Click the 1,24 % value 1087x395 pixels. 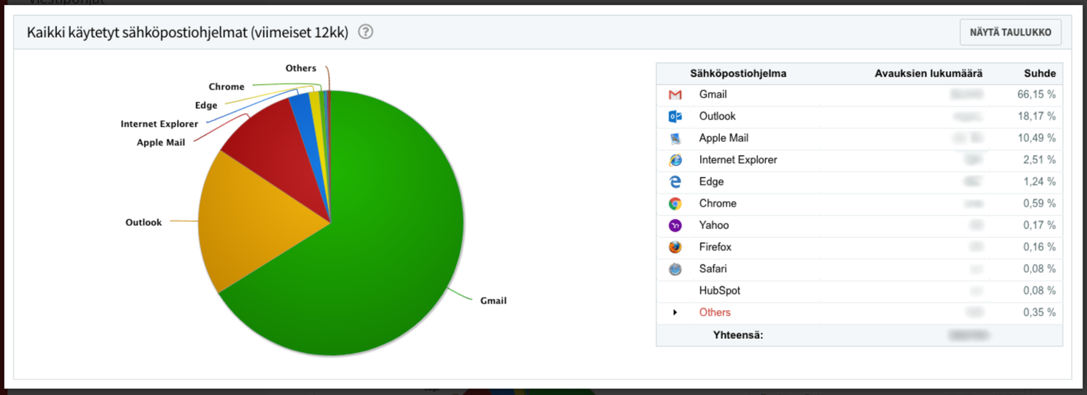tap(1039, 182)
